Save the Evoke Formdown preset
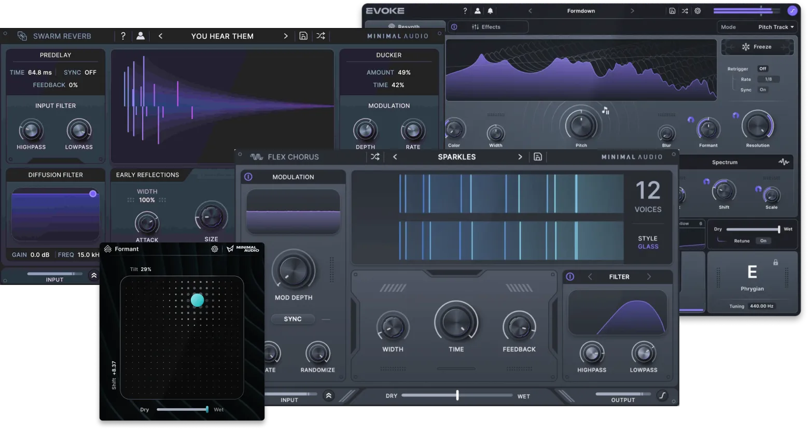 (672, 10)
